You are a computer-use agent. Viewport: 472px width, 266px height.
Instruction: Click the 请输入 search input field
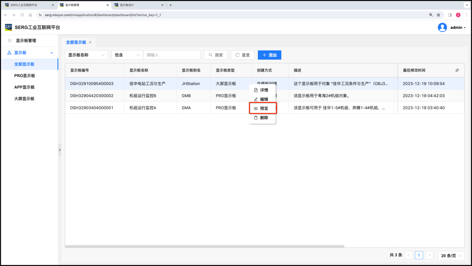172,55
